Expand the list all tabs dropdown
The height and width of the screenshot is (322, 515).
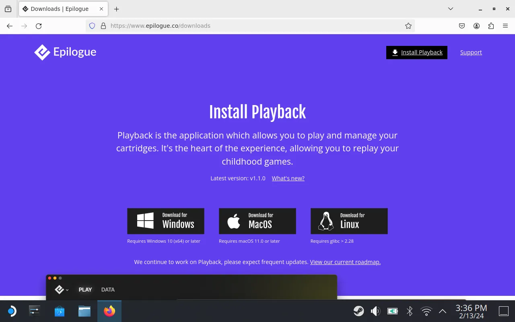point(451,9)
